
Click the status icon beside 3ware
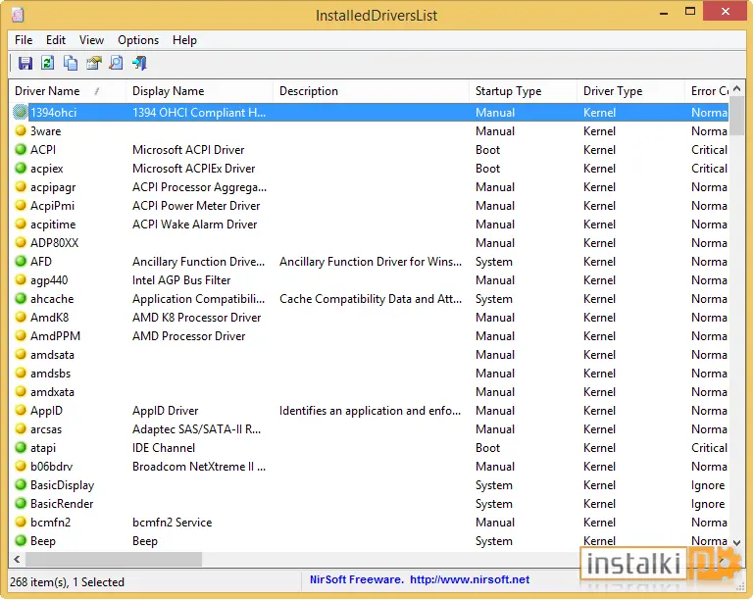coord(21,130)
